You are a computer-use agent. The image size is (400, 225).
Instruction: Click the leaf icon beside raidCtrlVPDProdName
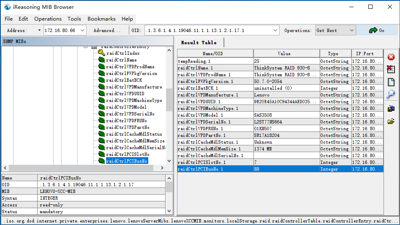point(101,67)
